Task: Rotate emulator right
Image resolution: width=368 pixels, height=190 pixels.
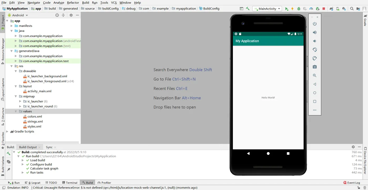Action: pyautogui.click(x=315, y=58)
